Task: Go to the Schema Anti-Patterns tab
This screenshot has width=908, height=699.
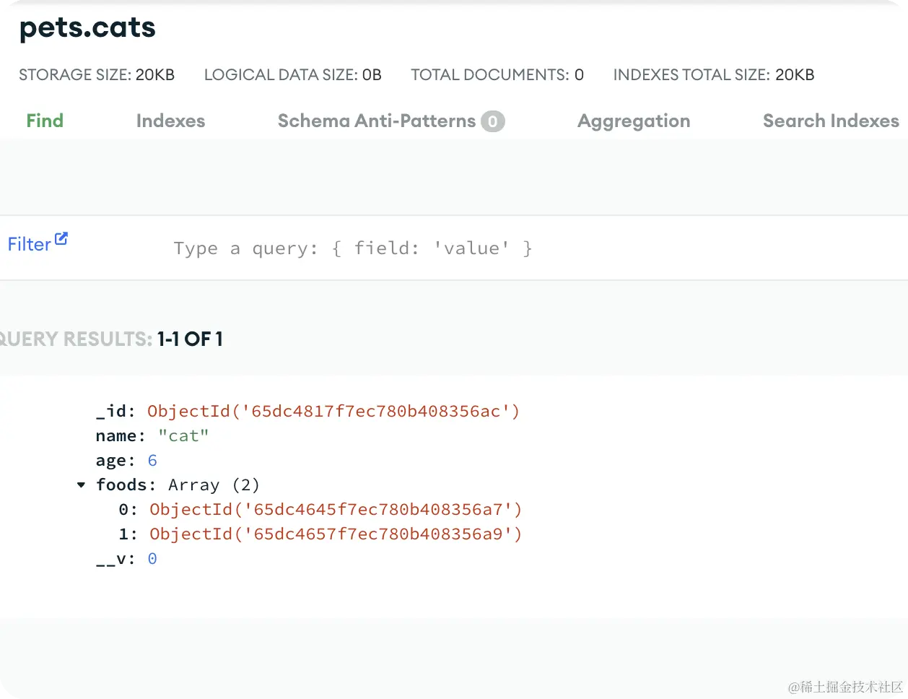Action: 376,121
